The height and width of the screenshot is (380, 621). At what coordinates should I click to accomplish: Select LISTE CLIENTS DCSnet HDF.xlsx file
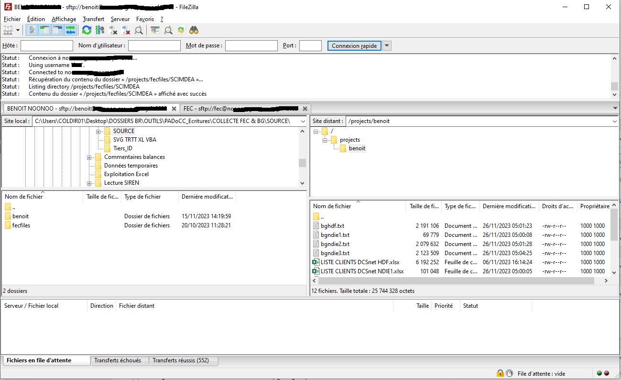click(x=360, y=262)
